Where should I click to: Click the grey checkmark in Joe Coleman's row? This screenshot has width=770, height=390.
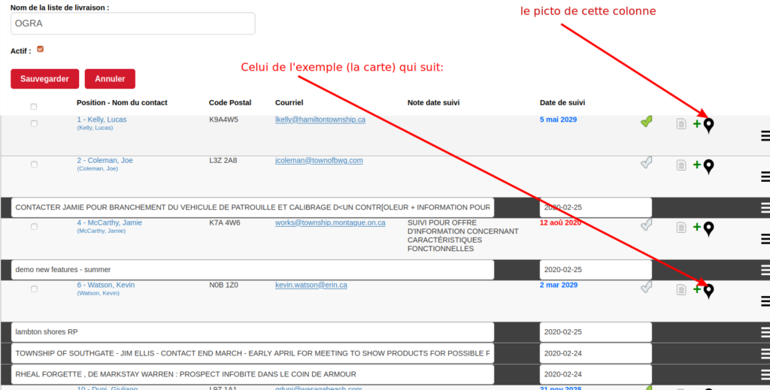(646, 162)
